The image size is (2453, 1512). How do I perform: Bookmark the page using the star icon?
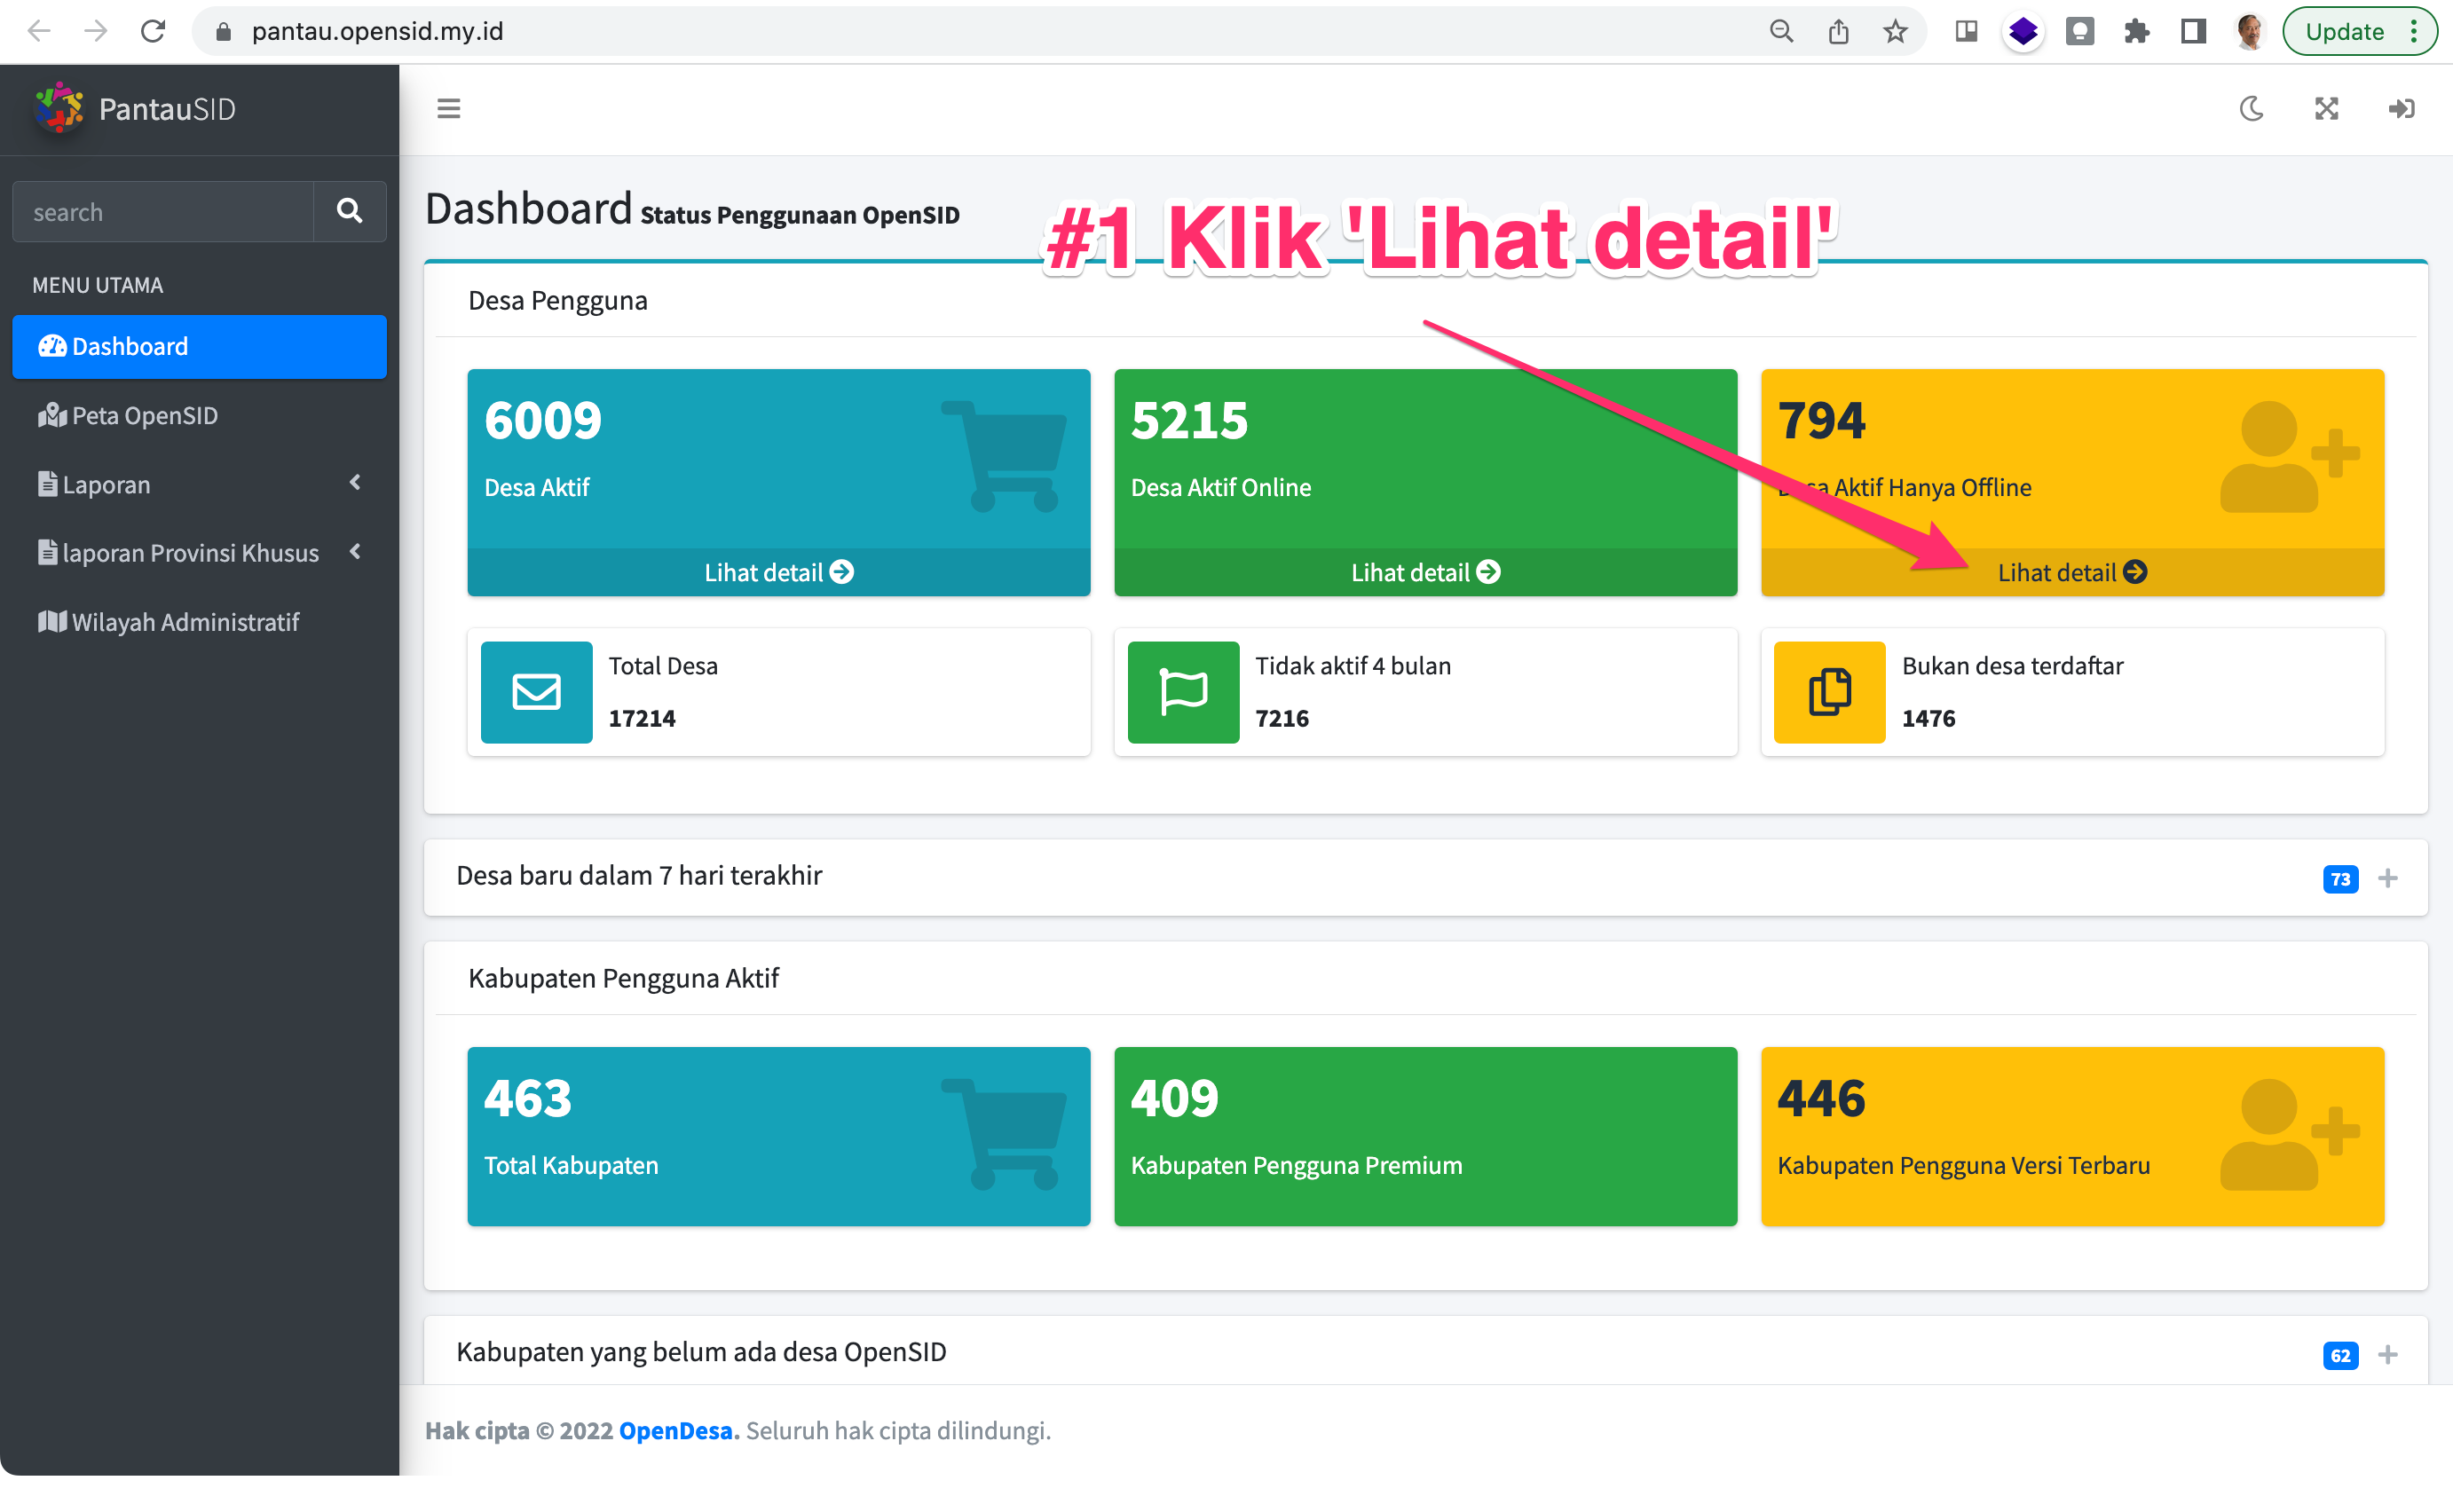coord(1895,31)
